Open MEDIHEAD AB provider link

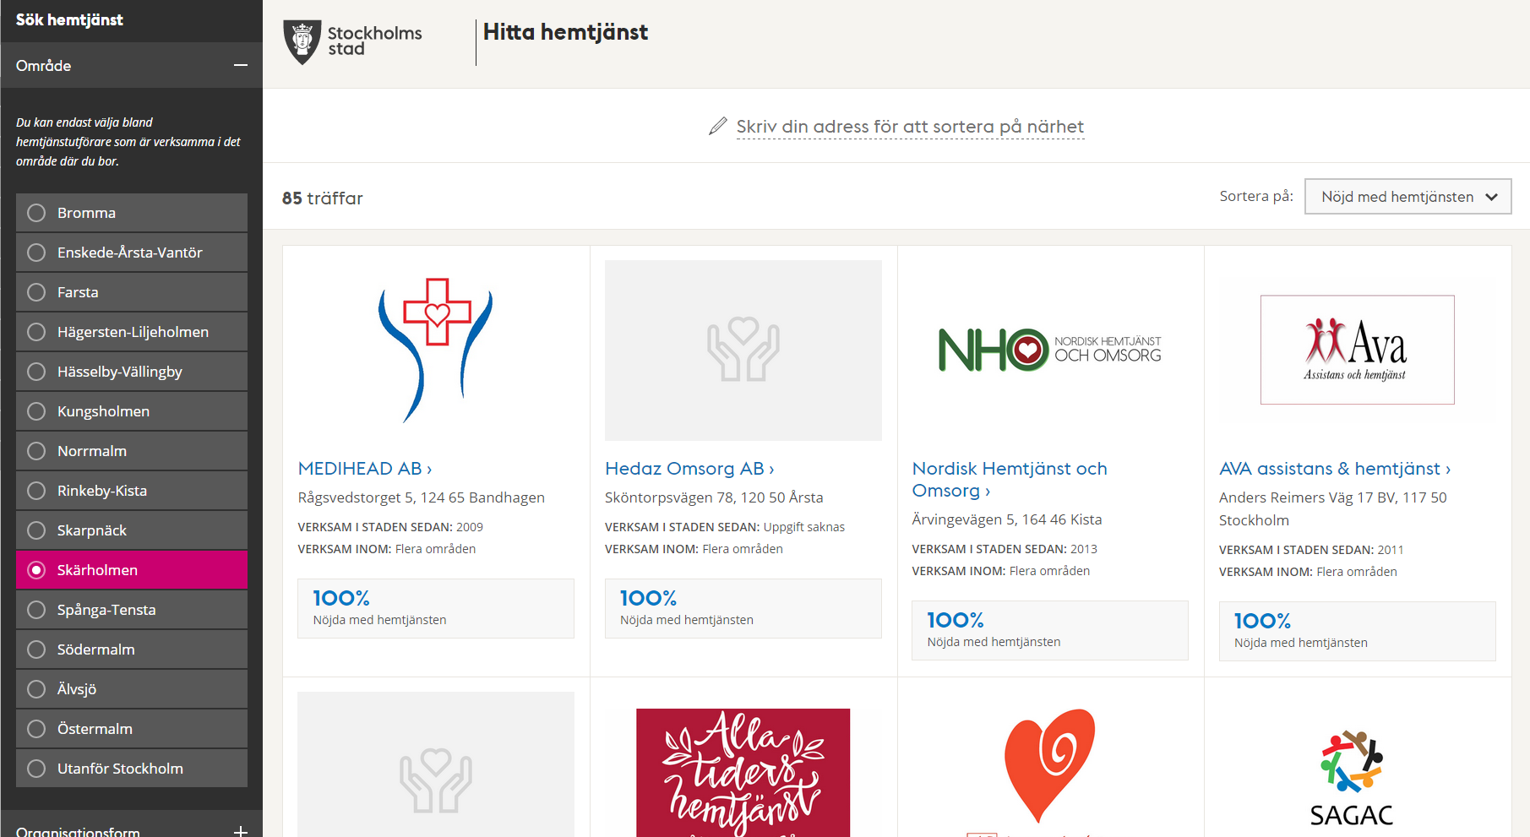pos(365,469)
